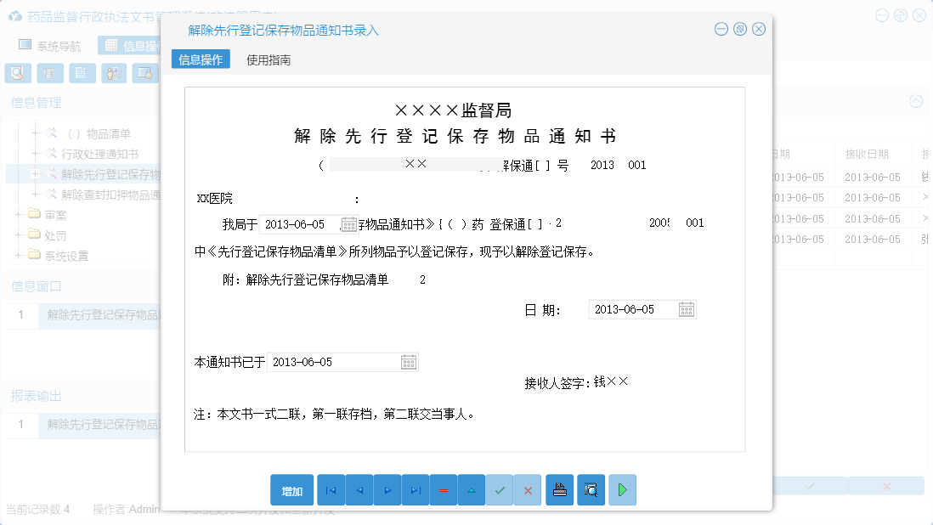Open print preview with the magnifier-document icon
Image resolution: width=933 pixels, height=525 pixels.
coord(591,490)
